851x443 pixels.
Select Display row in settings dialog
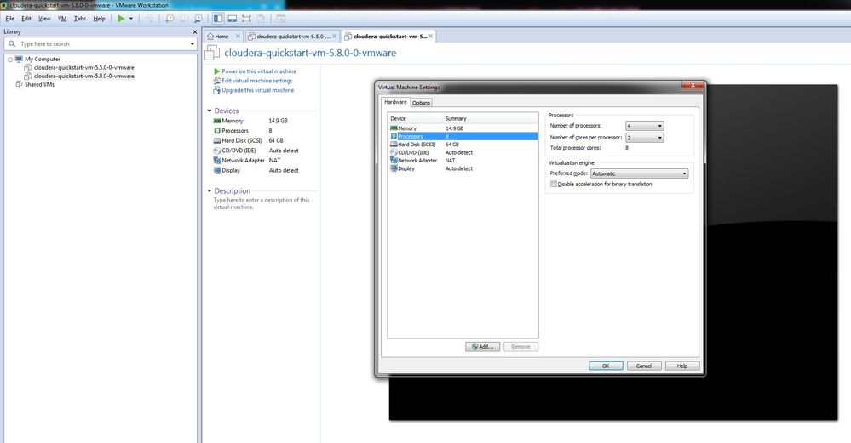pos(463,169)
